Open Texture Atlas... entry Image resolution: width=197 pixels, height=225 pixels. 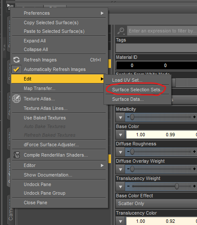pos(59,99)
